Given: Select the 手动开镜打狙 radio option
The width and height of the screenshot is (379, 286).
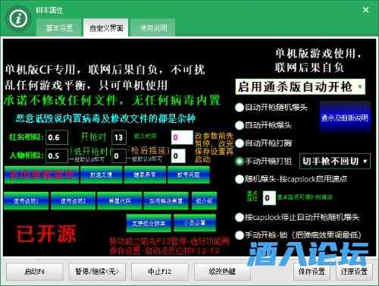Looking at the screenshot, I should point(240,162).
